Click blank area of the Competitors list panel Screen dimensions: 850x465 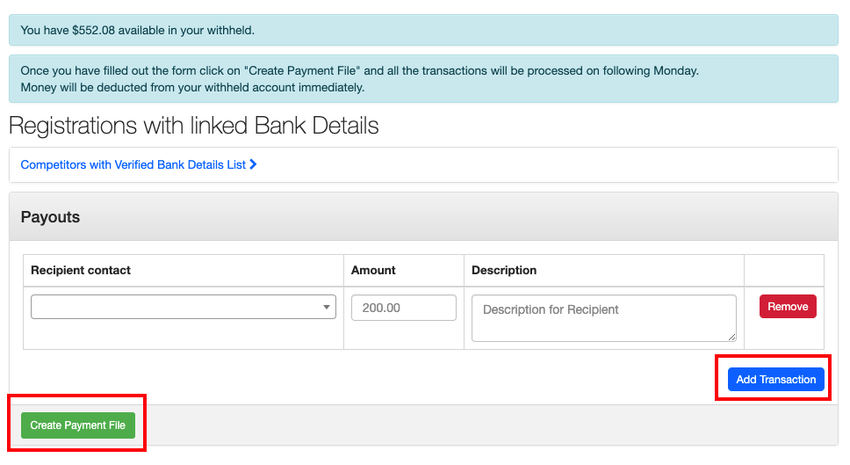tap(544, 164)
